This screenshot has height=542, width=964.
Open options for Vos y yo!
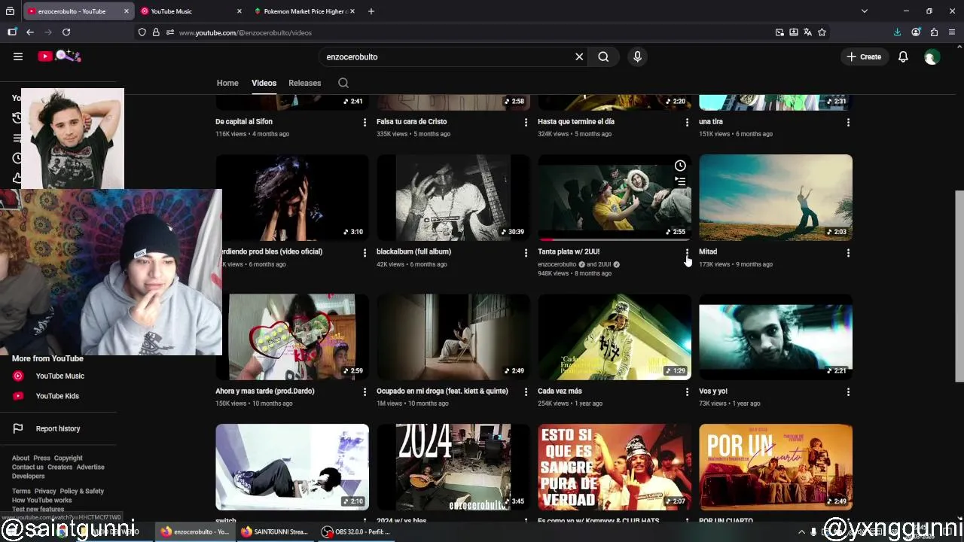tap(848, 392)
